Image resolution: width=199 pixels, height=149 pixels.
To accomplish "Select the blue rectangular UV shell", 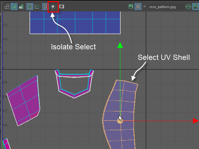I will [75, 23].
